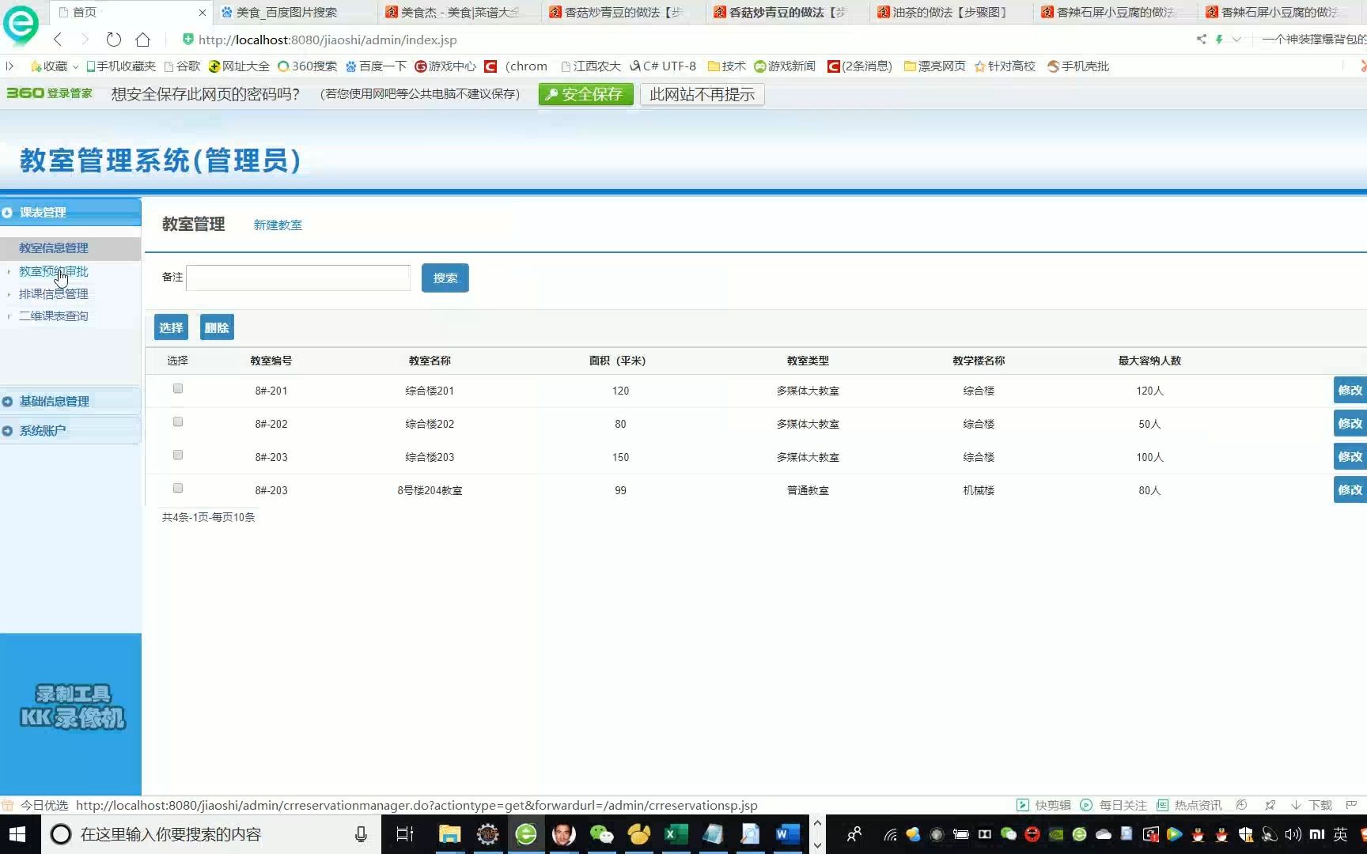Switch to the 美食_百度图片搜索 tab

(286, 12)
